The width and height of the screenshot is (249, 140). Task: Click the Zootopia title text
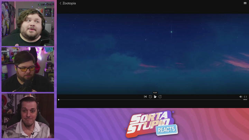click(69, 3)
